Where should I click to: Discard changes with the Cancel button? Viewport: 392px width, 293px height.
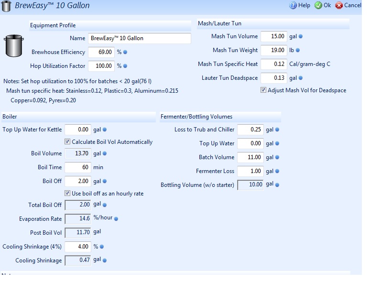click(348, 5)
